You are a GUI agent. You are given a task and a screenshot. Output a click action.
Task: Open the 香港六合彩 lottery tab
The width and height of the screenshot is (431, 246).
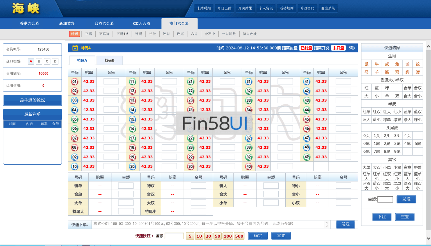tap(29, 24)
